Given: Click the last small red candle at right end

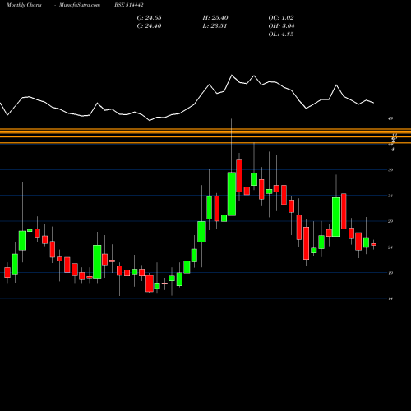Looking at the screenshot, I should pos(374,244).
